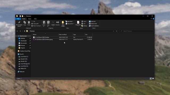
Task: Expand the address bar history dropdown
Action: coord(113,31)
